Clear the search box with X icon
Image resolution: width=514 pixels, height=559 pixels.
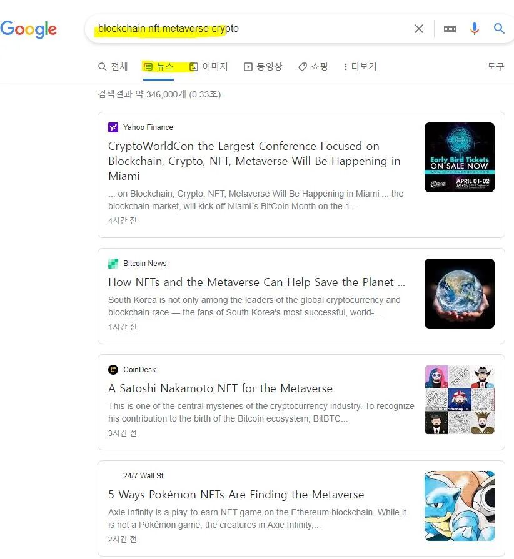419,29
